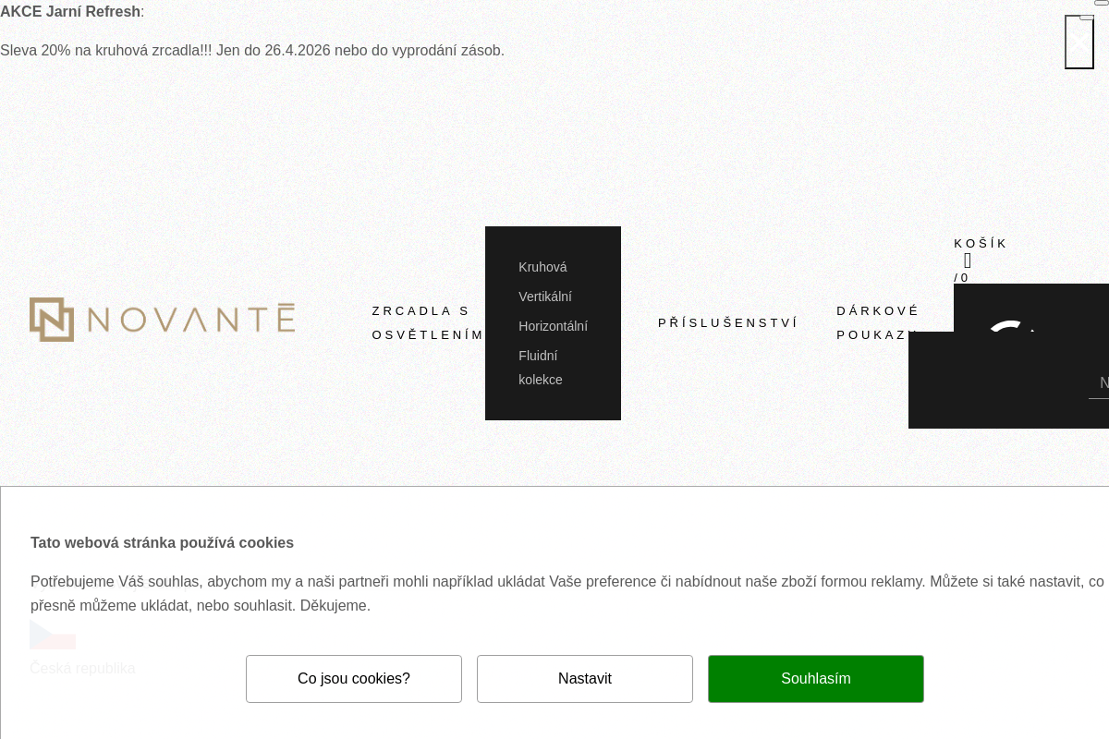Select Kruhová from the submenu
Screen dimensions: 1109x739
click(542, 267)
